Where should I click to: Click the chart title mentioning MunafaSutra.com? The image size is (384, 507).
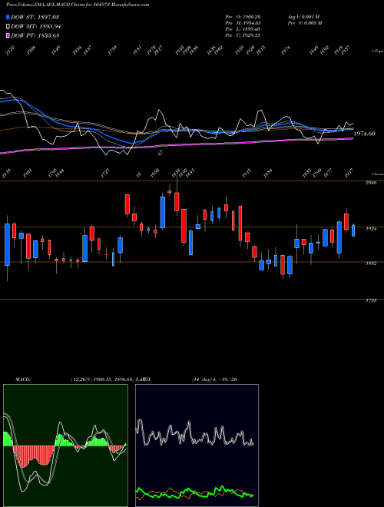tap(78, 5)
